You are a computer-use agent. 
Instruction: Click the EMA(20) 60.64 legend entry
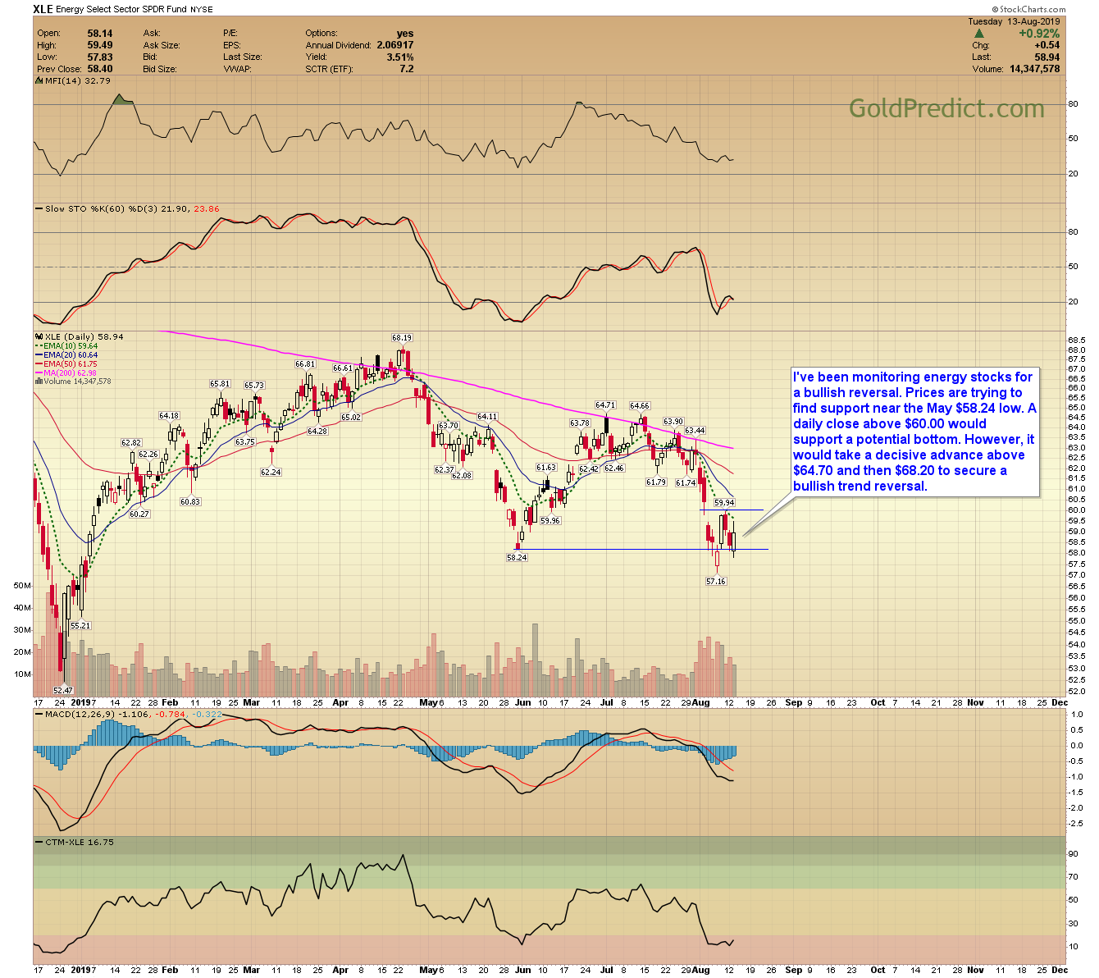coord(67,355)
